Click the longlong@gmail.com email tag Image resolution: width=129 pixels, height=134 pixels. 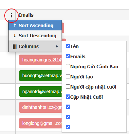tap(40, 123)
